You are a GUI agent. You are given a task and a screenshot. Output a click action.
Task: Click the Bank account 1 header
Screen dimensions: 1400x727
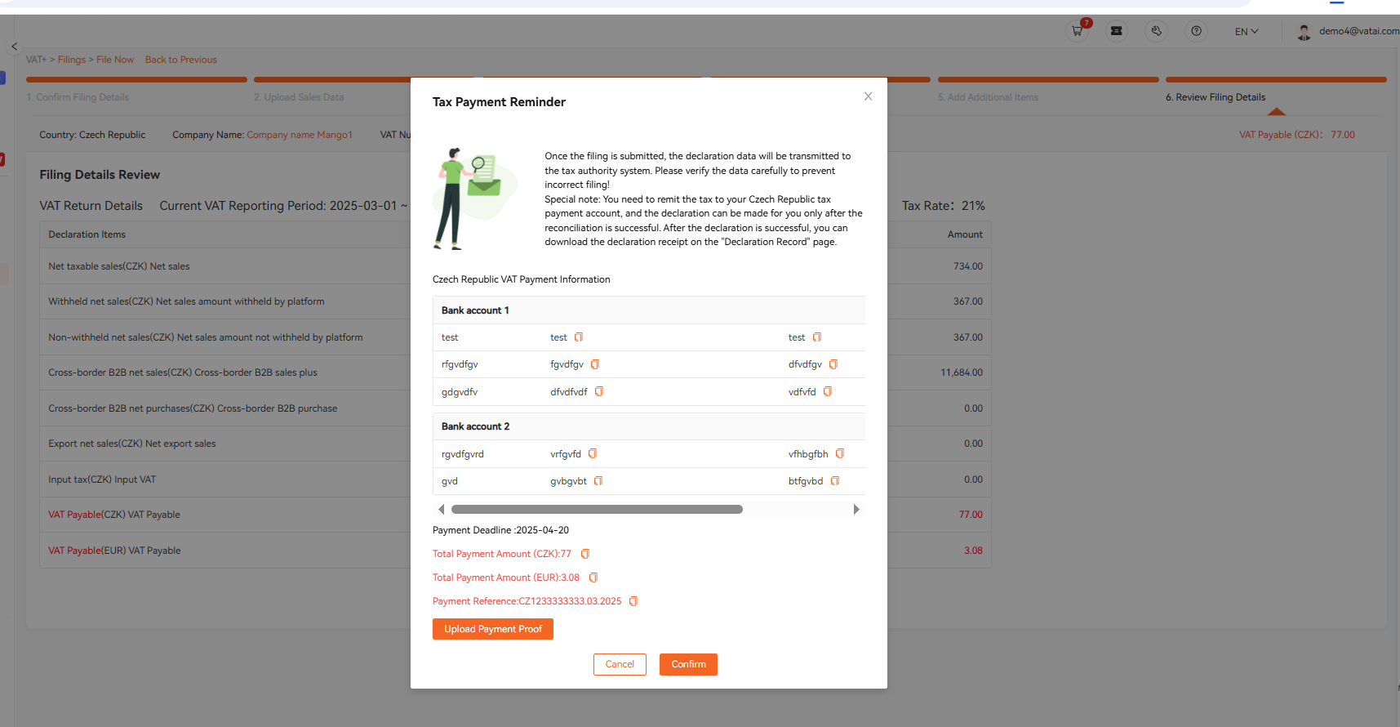pos(648,310)
